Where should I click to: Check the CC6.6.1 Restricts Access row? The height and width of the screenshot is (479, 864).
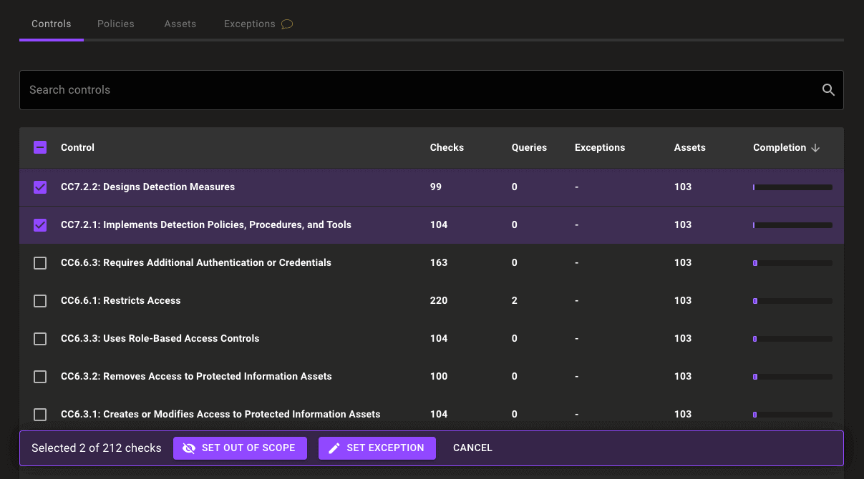(40, 301)
